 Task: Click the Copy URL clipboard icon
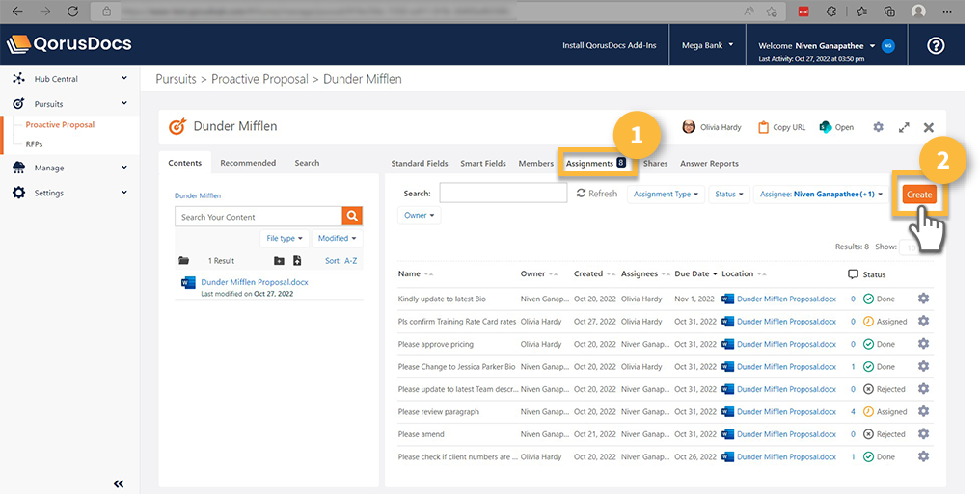764,127
